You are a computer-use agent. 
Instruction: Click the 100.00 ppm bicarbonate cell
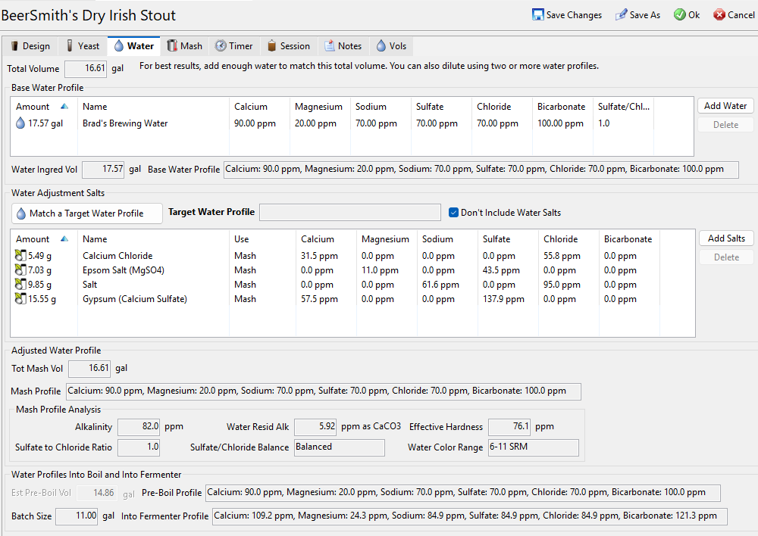click(560, 123)
